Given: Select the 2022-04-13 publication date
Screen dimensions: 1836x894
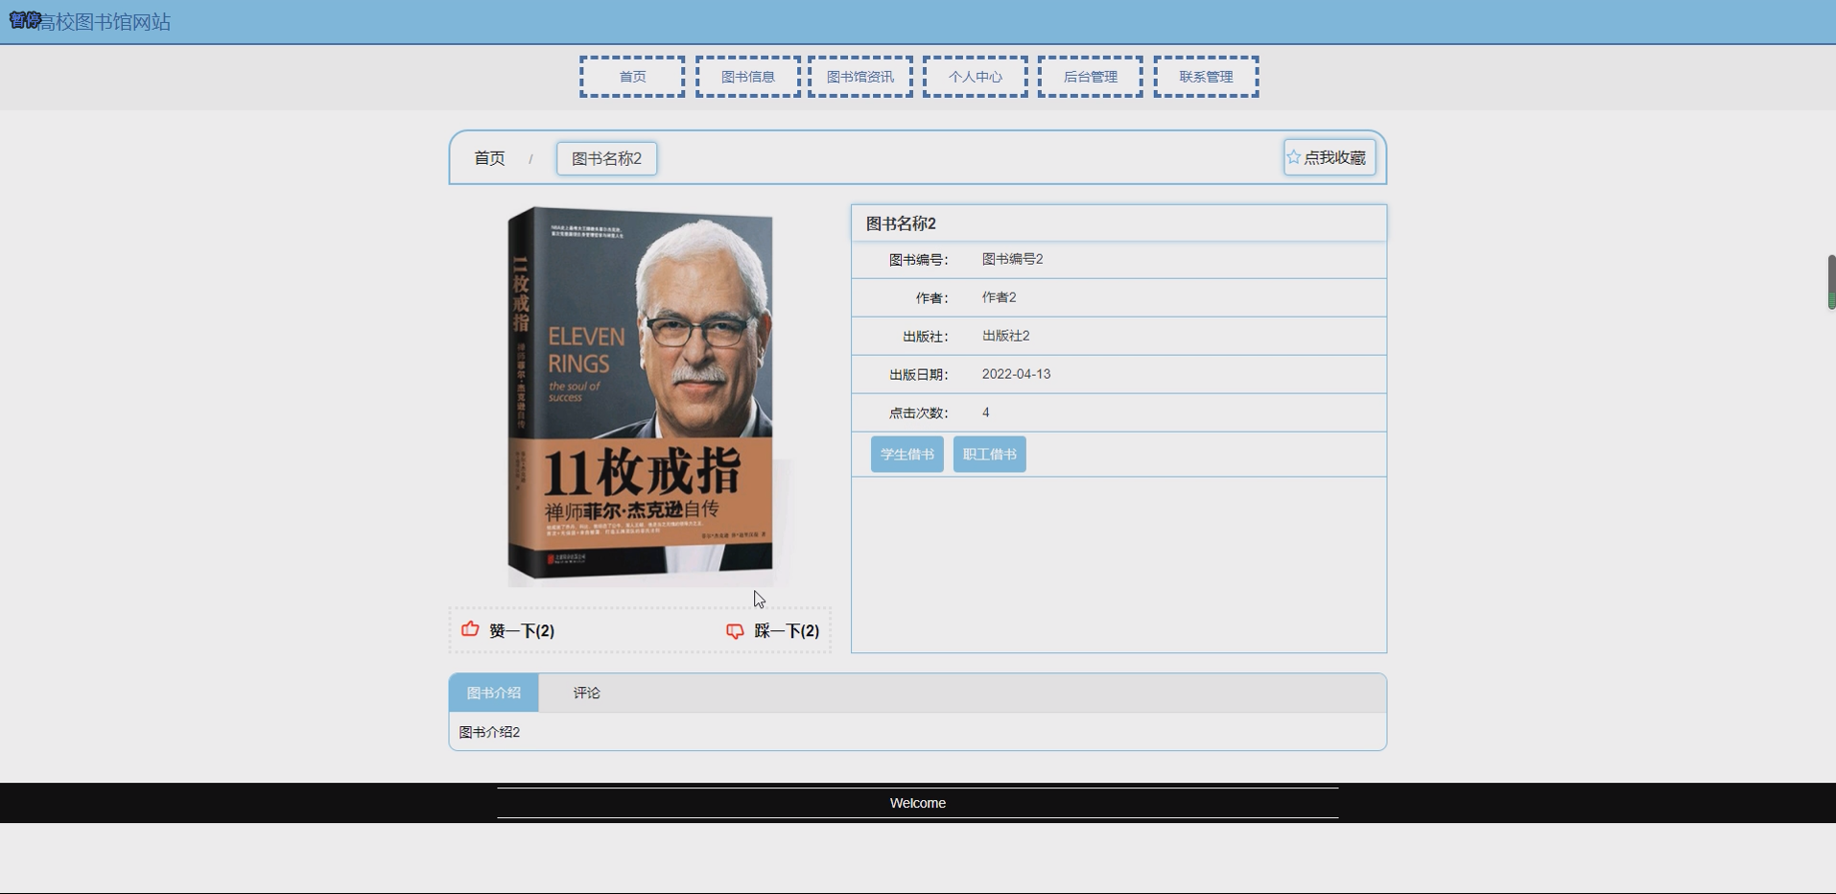Looking at the screenshot, I should coord(1016,374).
